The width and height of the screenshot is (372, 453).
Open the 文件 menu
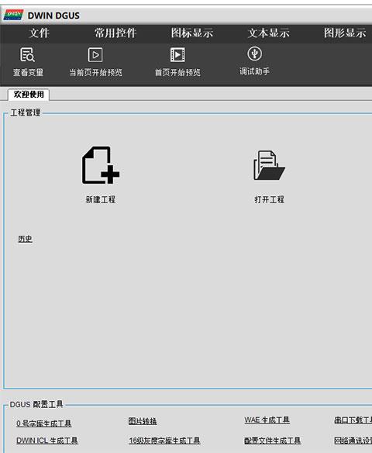tap(39, 33)
